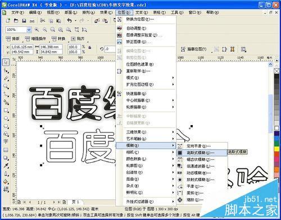Choose 快速描摹 menu entry
This screenshot has width=281, height=220.
tap(146, 94)
